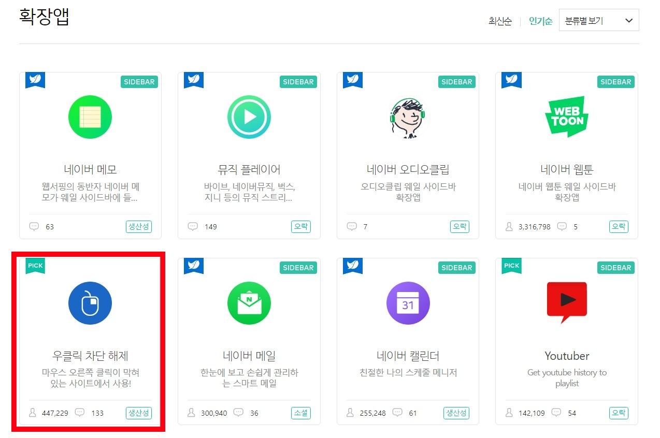This screenshot has height=438, width=660.
Task: Click the comment bubble icon on 뮤직 플레이어 card
Action: pyautogui.click(x=193, y=227)
